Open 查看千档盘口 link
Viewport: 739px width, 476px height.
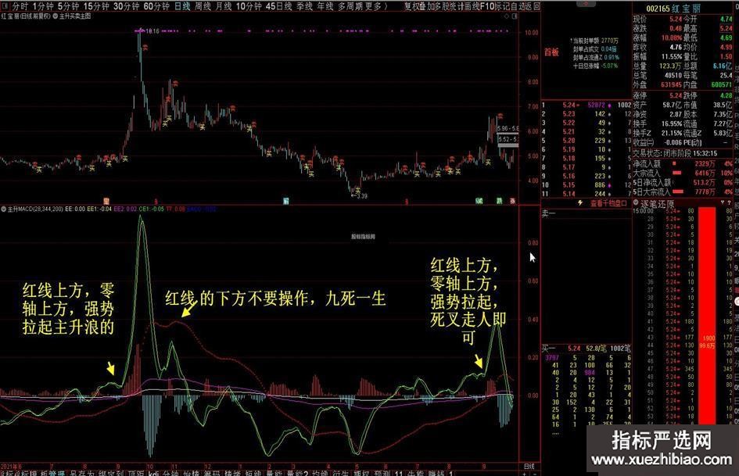pos(608,203)
